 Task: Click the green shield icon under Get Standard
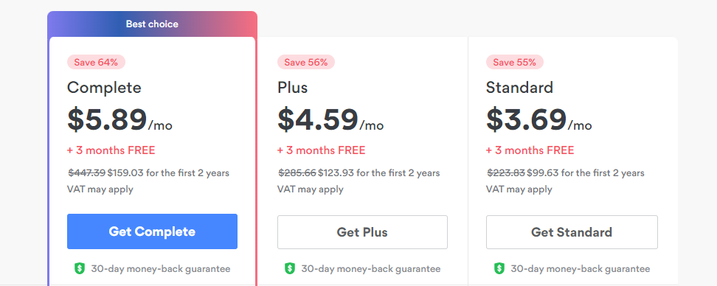pyautogui.click(x=499, y=268)
